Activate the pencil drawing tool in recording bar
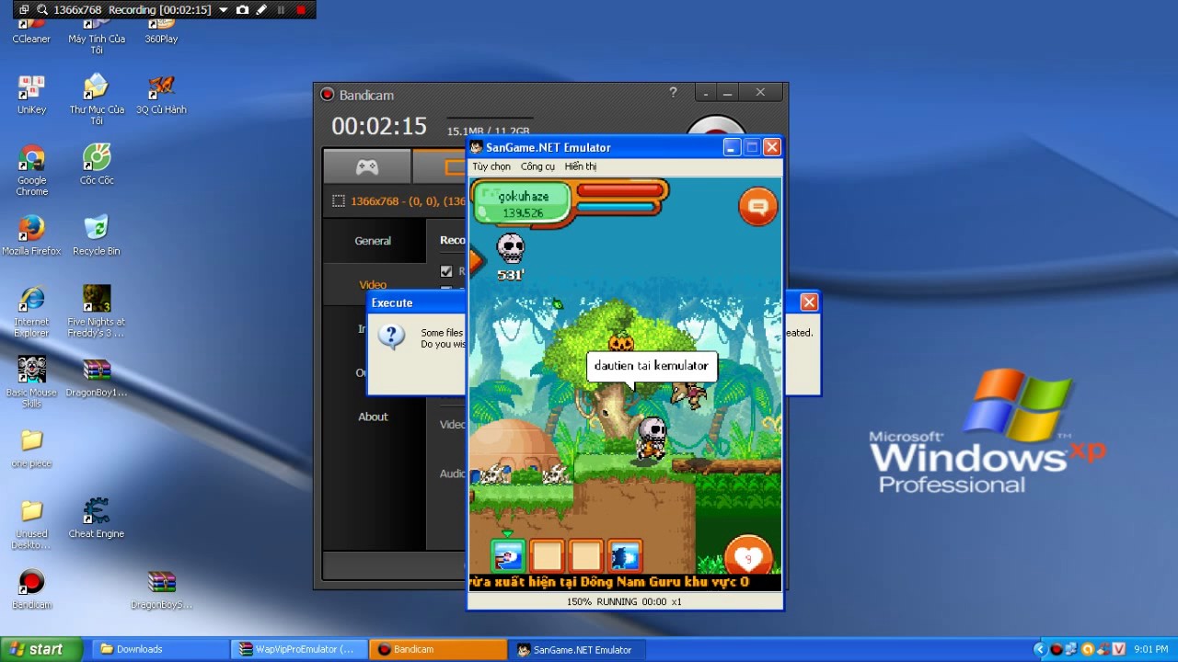1178x662 pixels. pos(261,9)
